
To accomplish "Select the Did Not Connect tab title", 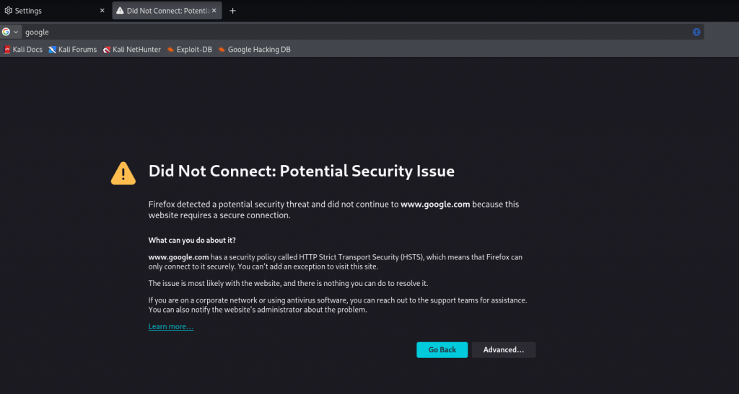I will pos(167,11).
